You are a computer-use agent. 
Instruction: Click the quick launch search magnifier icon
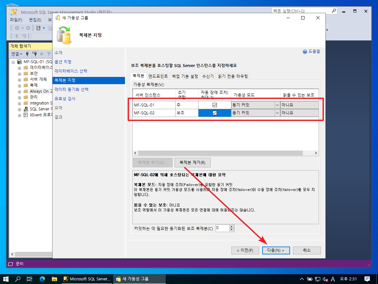[334, 11]
